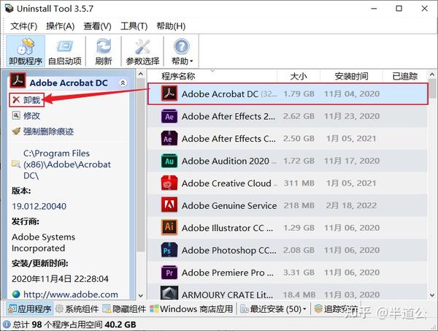Viewport: 438px width, 331px height.
Task: Click the 修改 modify action
Action: [x=26, y=115]
